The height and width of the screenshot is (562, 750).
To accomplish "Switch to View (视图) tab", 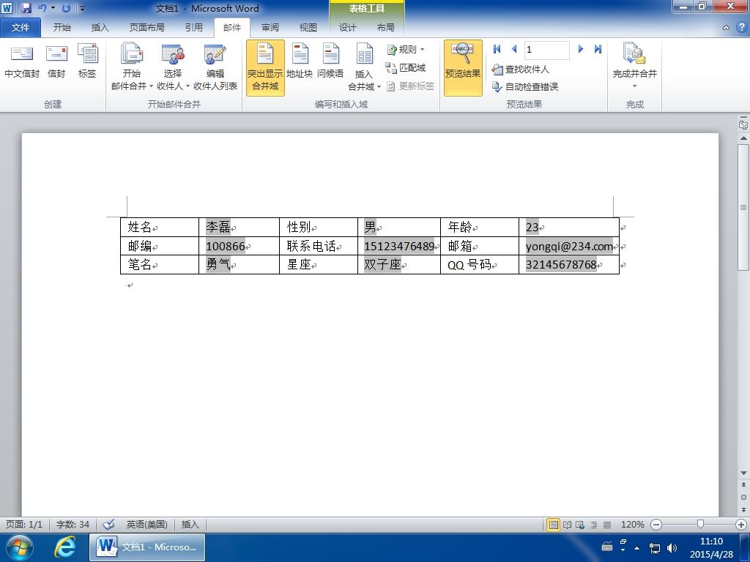I will [x=308, y=28].
